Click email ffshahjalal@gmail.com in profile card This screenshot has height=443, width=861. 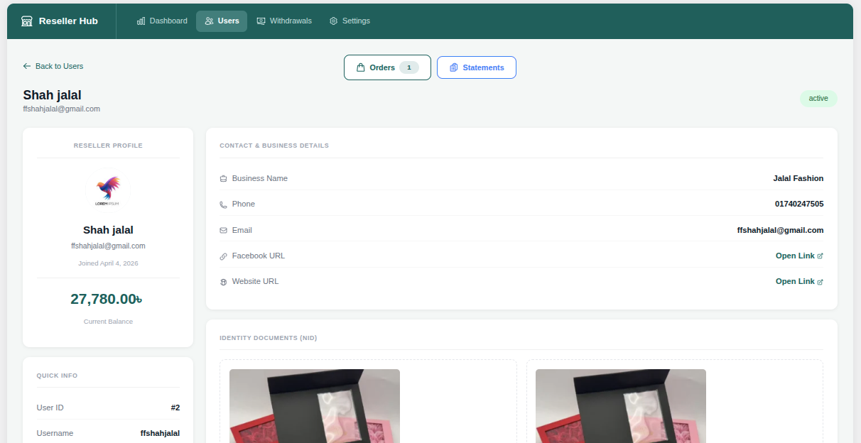tap(108, 246)
